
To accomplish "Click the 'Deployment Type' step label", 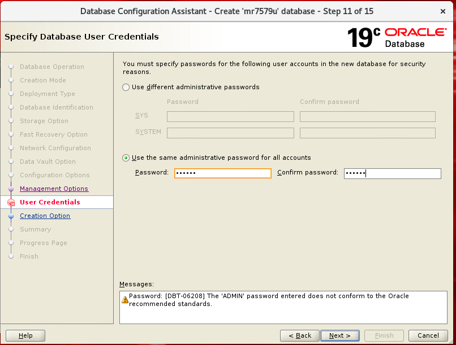I will 48,94.
